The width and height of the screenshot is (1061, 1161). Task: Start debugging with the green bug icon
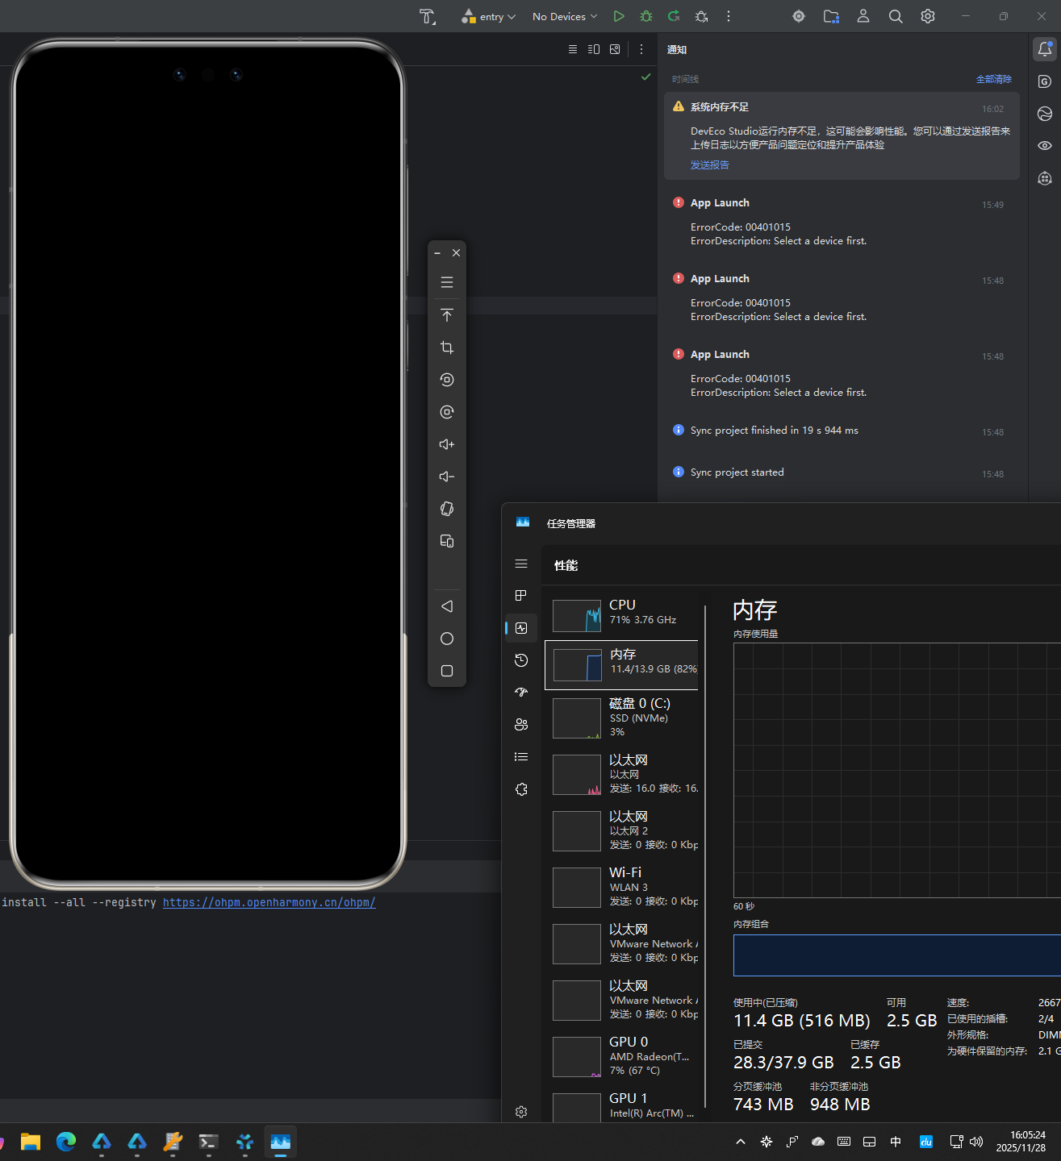(x=646, y=16)
